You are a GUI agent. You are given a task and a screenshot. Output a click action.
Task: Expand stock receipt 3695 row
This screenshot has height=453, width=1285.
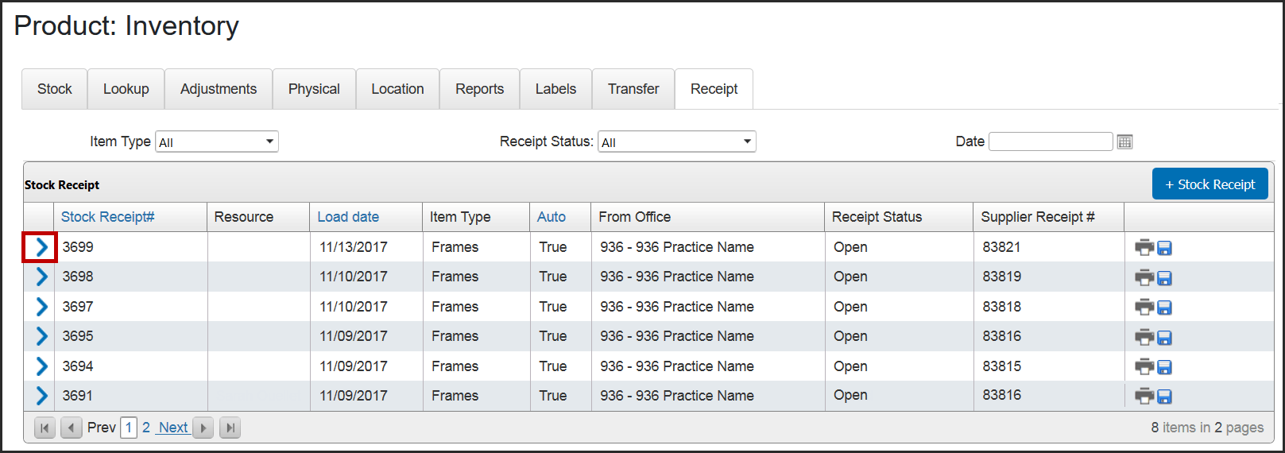click(x=41, y=336)
